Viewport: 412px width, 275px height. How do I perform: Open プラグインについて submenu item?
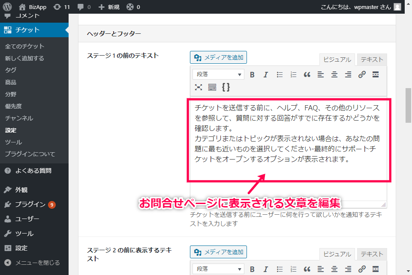[30, 154]
